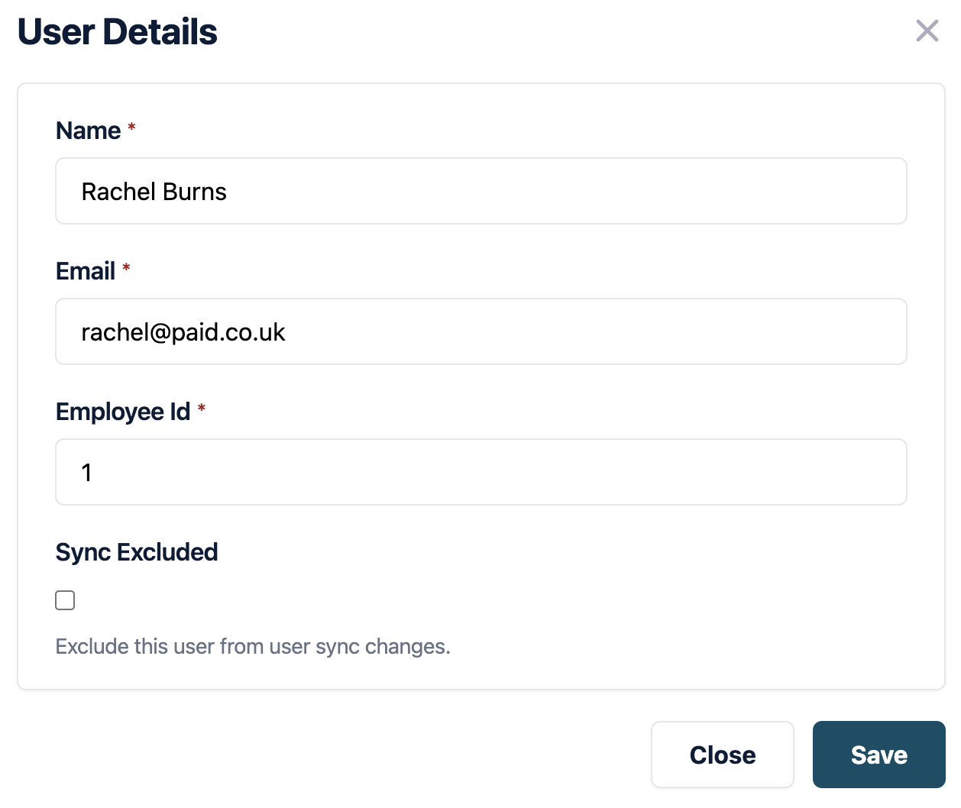The height and width of the screenshot is (808, 961).
Task: Click the value '1' in Employee Id
Action: (x=87, y=473)
